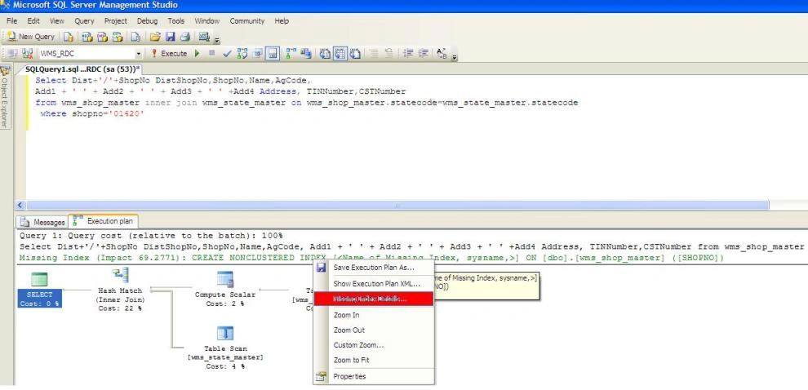Choose Show Execution Plan XML
Viewport: 808px width, 390px height.
tap(374, 283)
